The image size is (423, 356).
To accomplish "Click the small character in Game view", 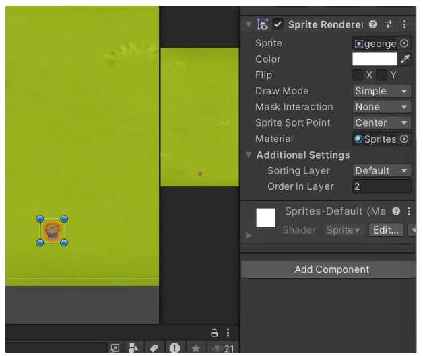I will 200,173.
